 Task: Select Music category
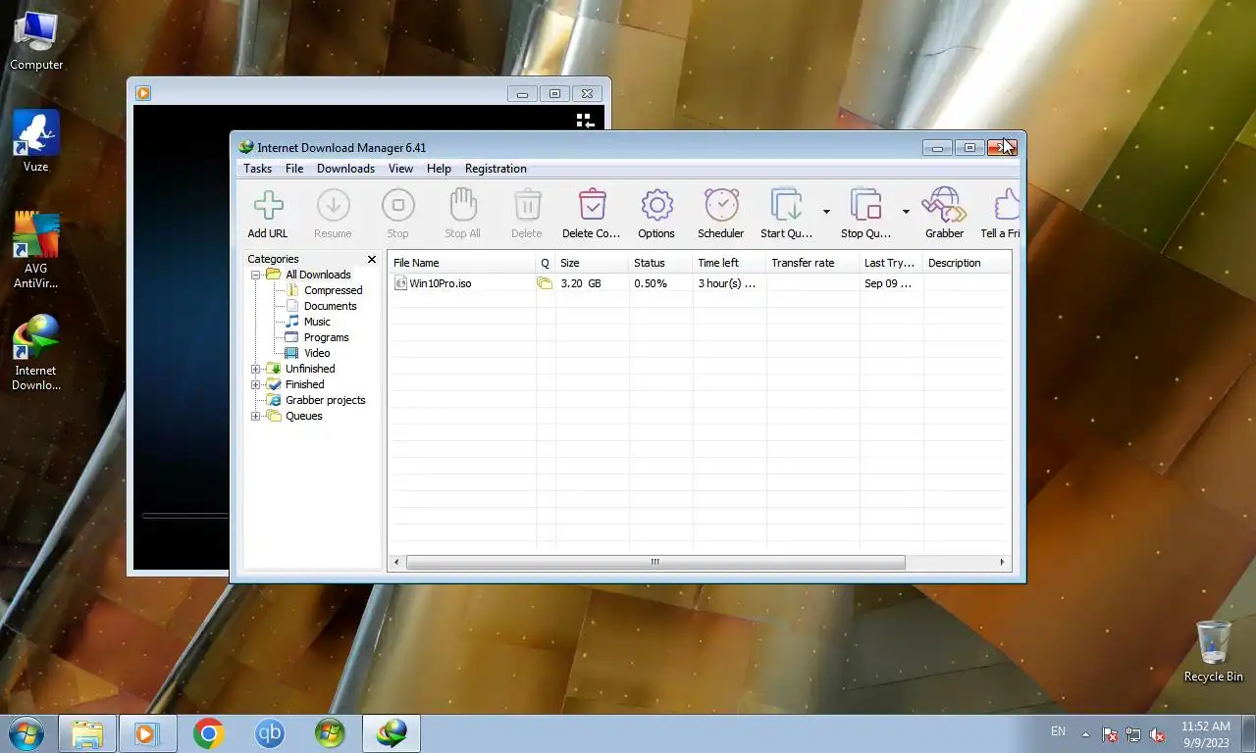[x=317, y=322]
